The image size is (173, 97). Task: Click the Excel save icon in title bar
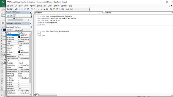coord(3,2)
